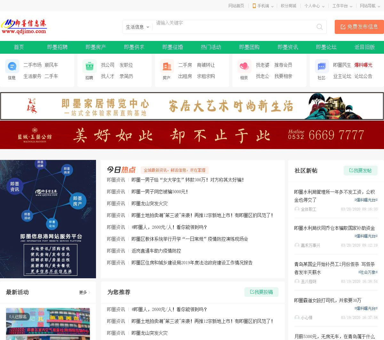Click the 即墨家居博览中心 banner ad
The image size is (384, 340).
click(x=192, y=106)
